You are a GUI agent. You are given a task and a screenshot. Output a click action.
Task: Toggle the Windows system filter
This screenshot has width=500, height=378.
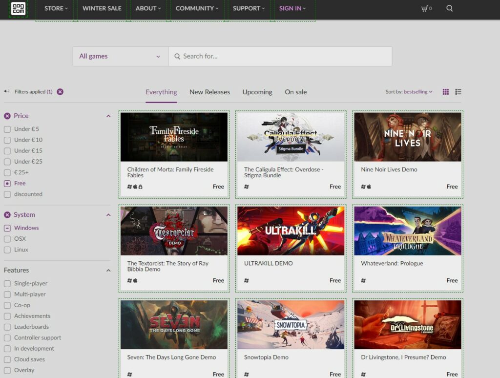pos(7,228)
